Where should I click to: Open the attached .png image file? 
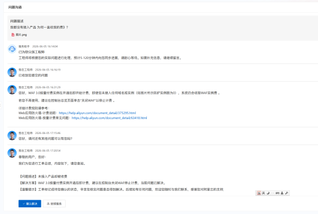click(21, 35)
